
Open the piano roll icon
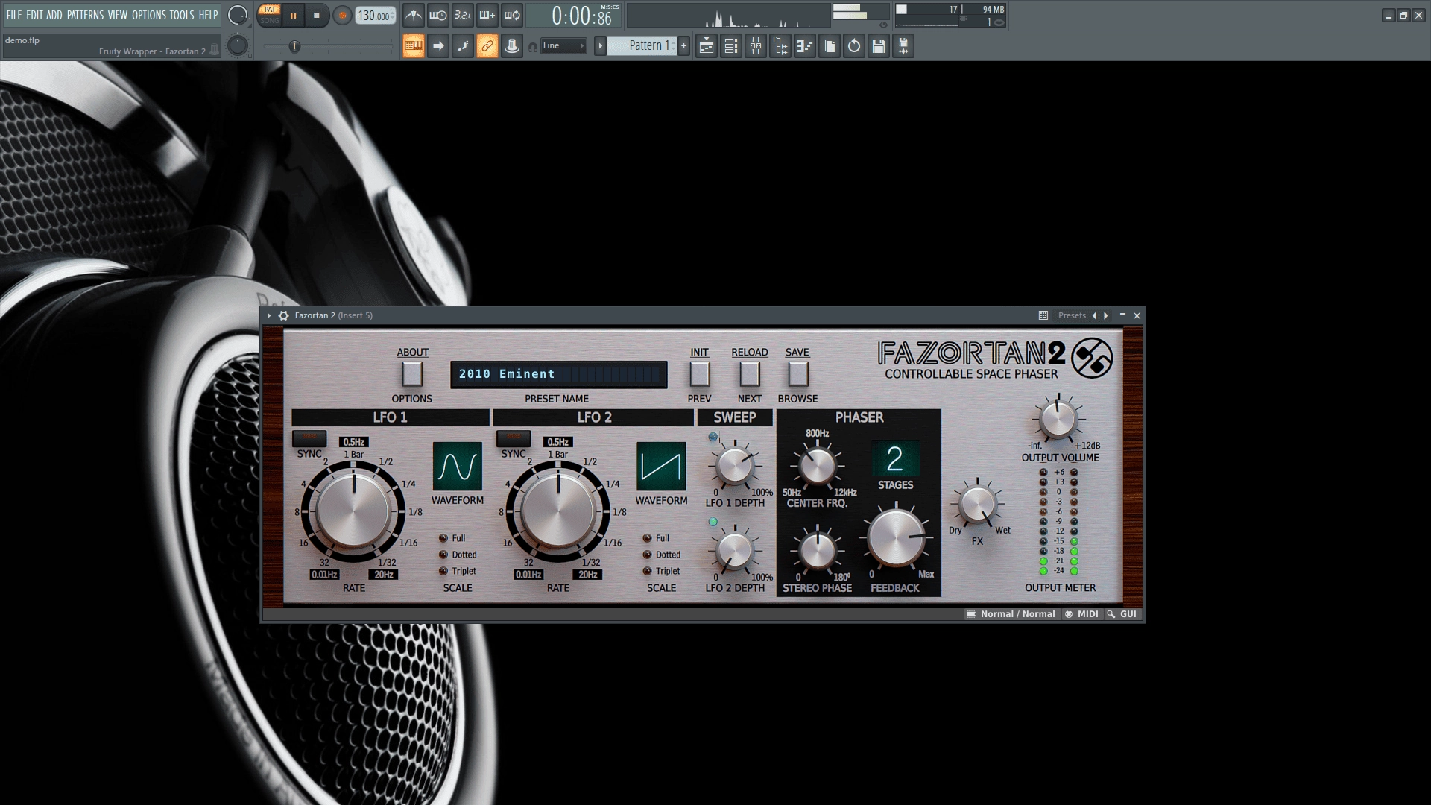click(x=805, y=46)
